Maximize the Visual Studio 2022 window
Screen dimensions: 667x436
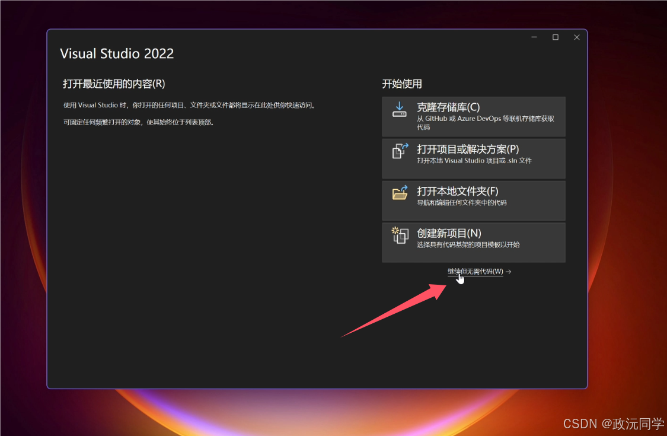click(556, 37)
